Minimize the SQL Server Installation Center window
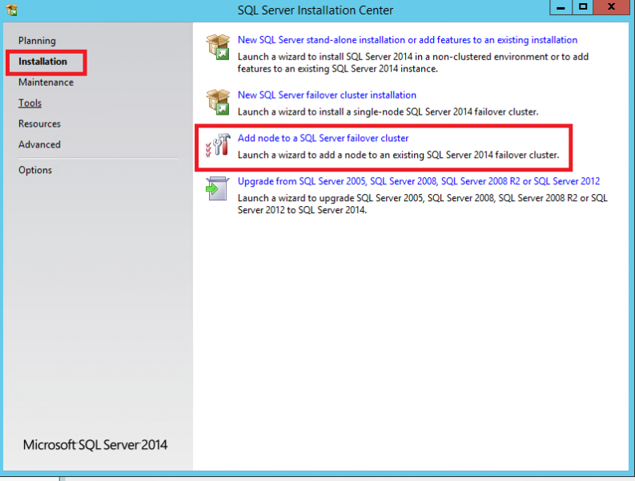Image resolution: width=635 pixels, height=481 pixels. [562, 7]
